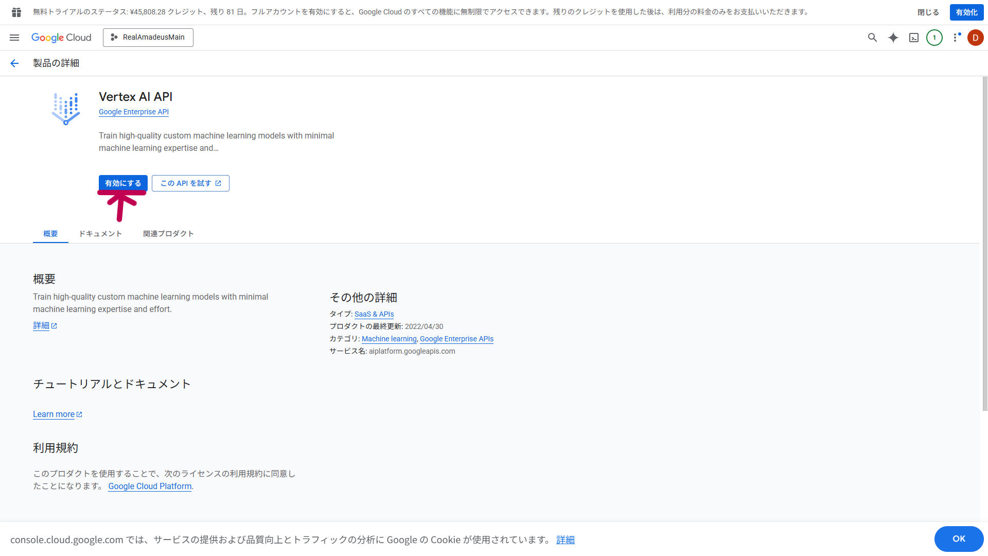Open the hamburger navigation menu

tap(14, 38)
